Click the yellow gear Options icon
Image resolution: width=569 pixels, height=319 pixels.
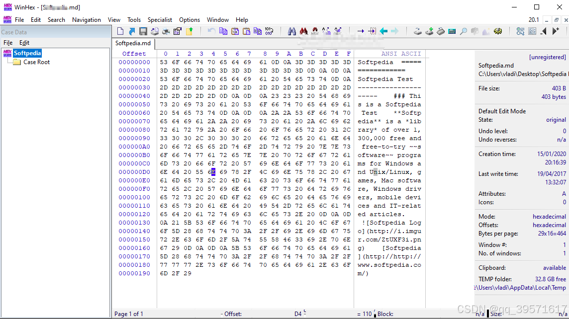498,31
